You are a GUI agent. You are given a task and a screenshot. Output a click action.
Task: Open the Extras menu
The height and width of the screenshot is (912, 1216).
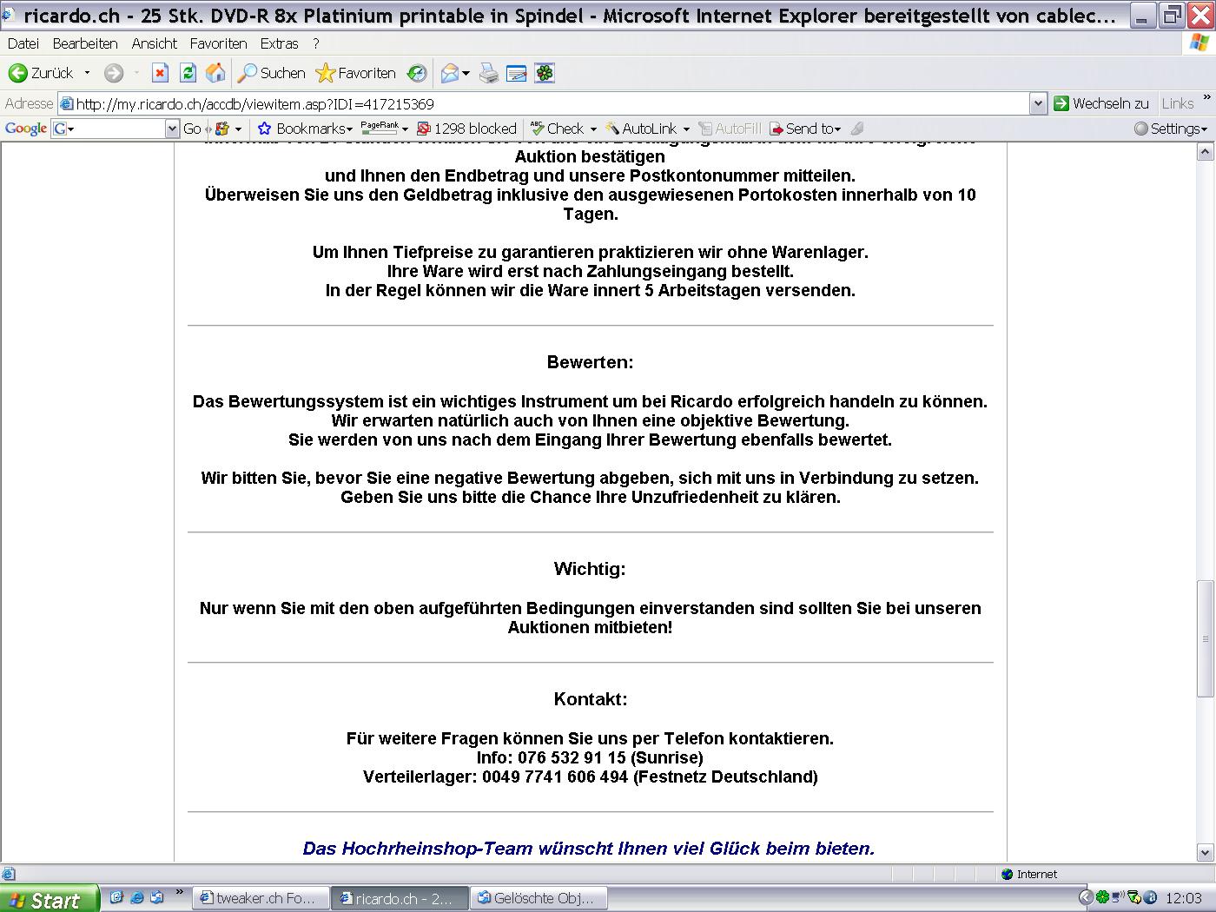coord(279,43)
